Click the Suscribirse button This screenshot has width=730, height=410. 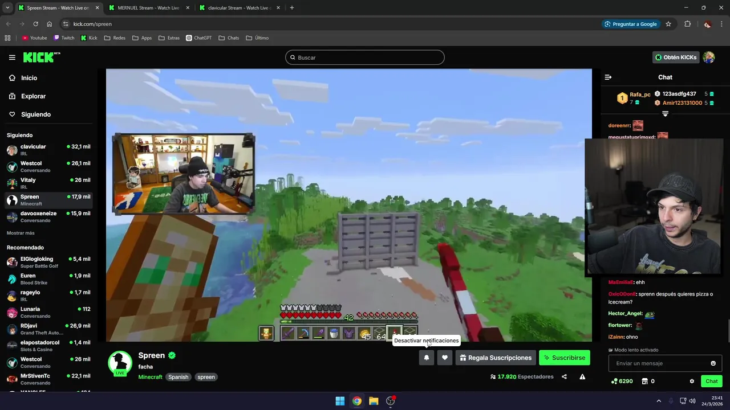[x=564, y=358]
